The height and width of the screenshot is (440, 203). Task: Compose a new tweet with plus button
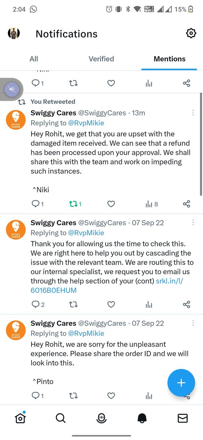tap(181, 383)
